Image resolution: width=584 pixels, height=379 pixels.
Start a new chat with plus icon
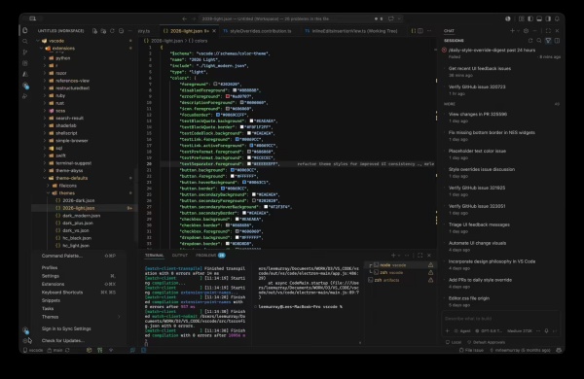[512, 31]
